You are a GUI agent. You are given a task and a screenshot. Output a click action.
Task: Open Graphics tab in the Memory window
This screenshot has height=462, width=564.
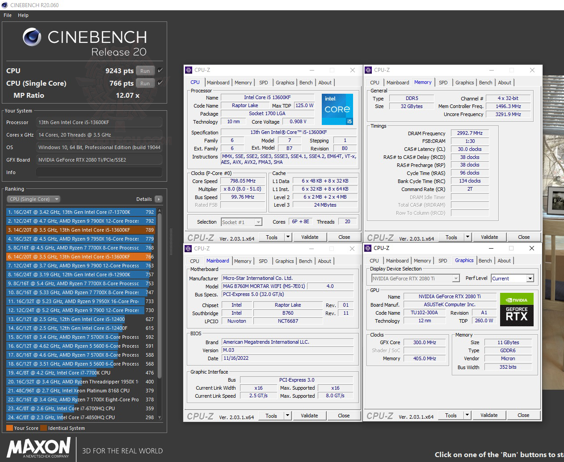point(465,83)
